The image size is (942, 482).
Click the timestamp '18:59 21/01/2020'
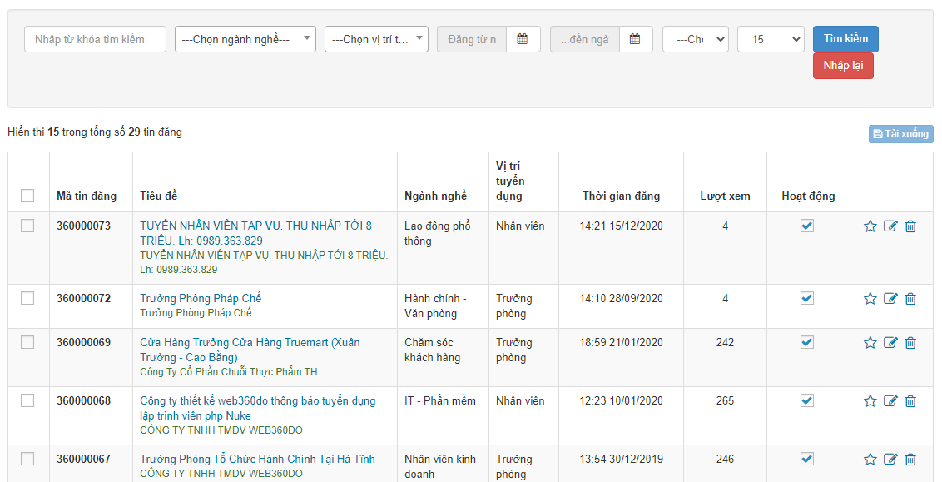click(621, 343)
